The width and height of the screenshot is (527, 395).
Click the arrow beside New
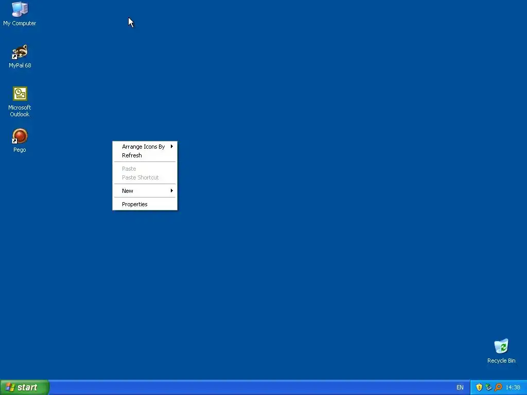(x=172, y=191)
